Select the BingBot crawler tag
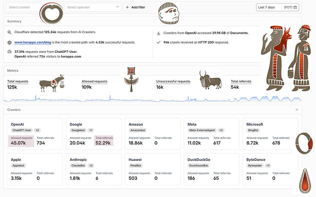The image size is (316, 197). 253,130
